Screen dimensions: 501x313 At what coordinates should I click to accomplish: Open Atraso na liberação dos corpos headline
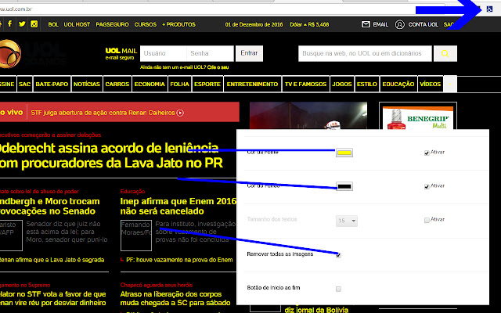tap(175, 298)
